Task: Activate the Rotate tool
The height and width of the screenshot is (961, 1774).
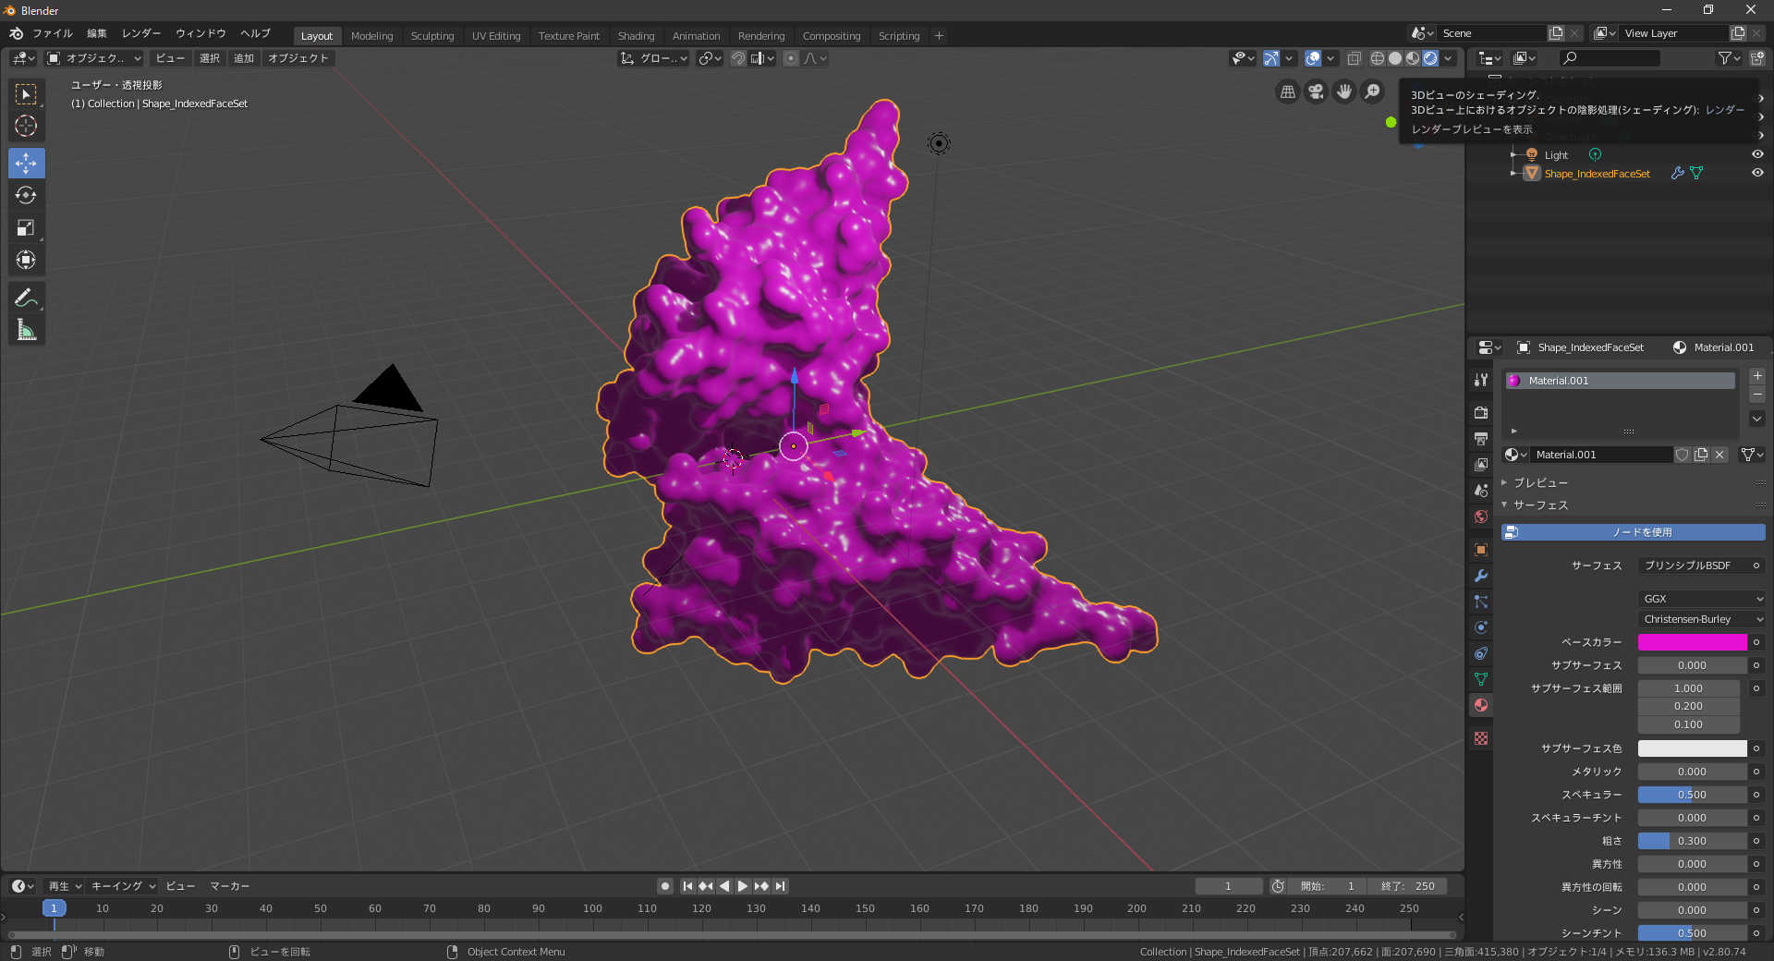Action: (x=26, y=195)
